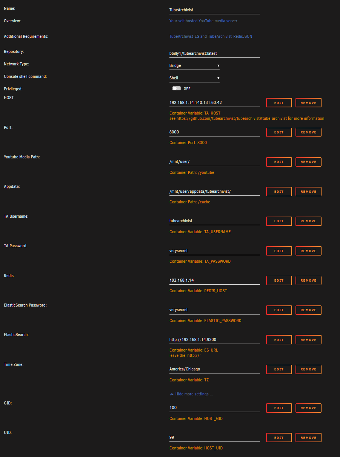Click the 'Container Variable: ELASTIC_PASSWORD' text
The image size is (340, 457).
pyautogui.click(x=205, y=321)
